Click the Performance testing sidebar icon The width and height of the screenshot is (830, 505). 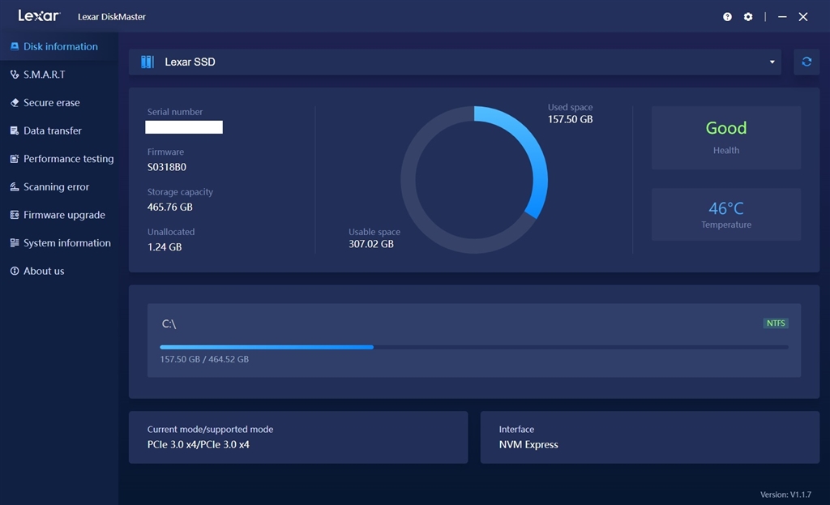[x=15, y=159]
